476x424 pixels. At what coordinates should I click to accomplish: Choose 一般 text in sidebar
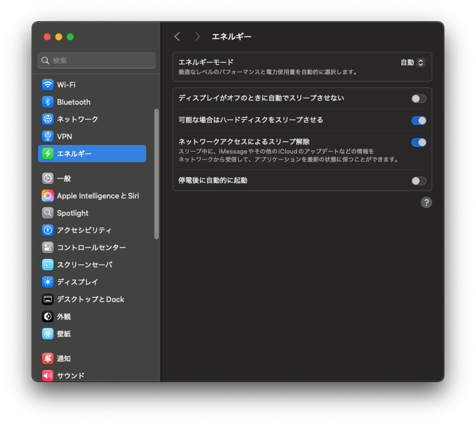pos(64,178)
